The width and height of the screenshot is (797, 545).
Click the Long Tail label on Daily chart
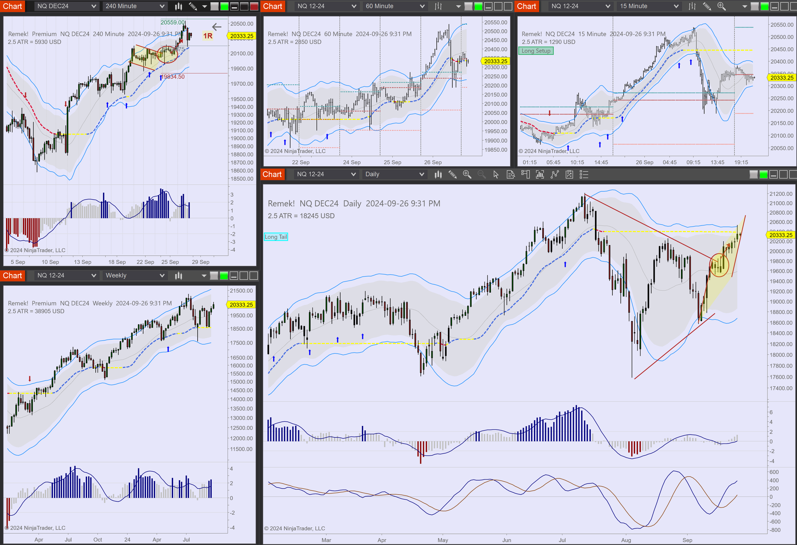(x=276, y=237)
